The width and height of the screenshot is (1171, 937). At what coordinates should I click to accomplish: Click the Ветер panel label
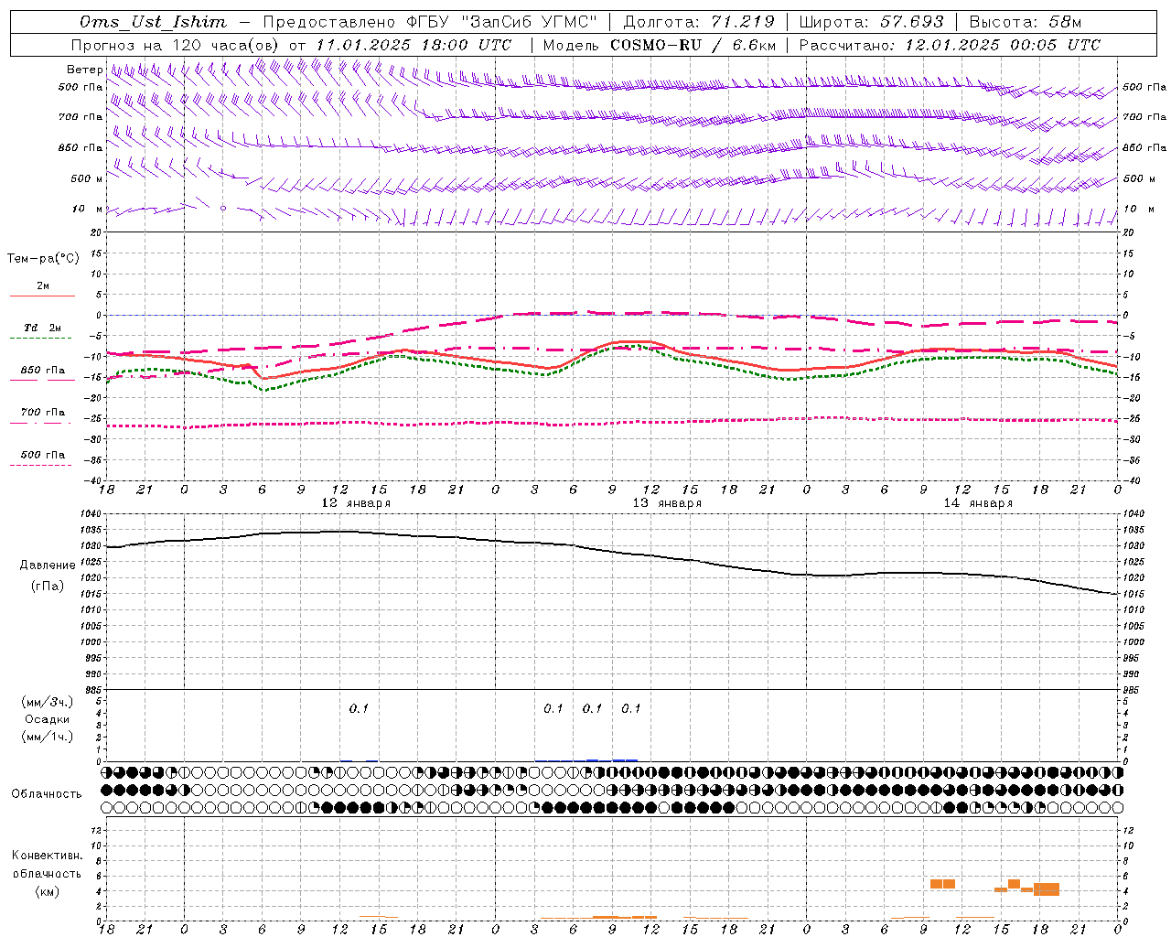coord(84,70)
